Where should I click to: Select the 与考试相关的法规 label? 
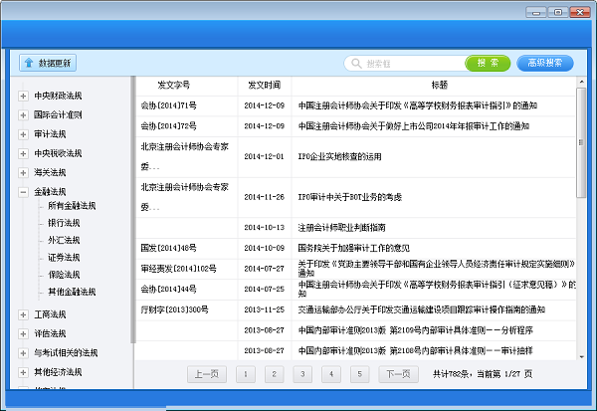(x=66, y=353)
